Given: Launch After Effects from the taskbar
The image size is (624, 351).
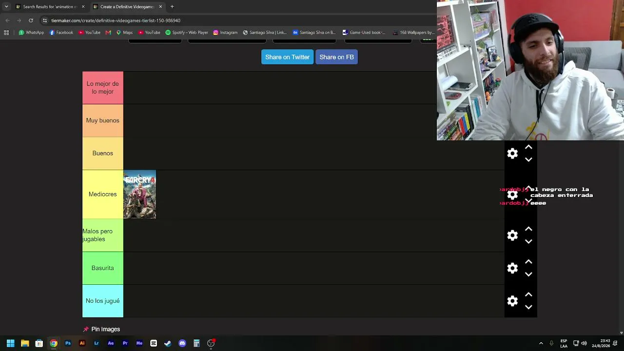Looking at the screenshot, I should [x=111, y=343].
